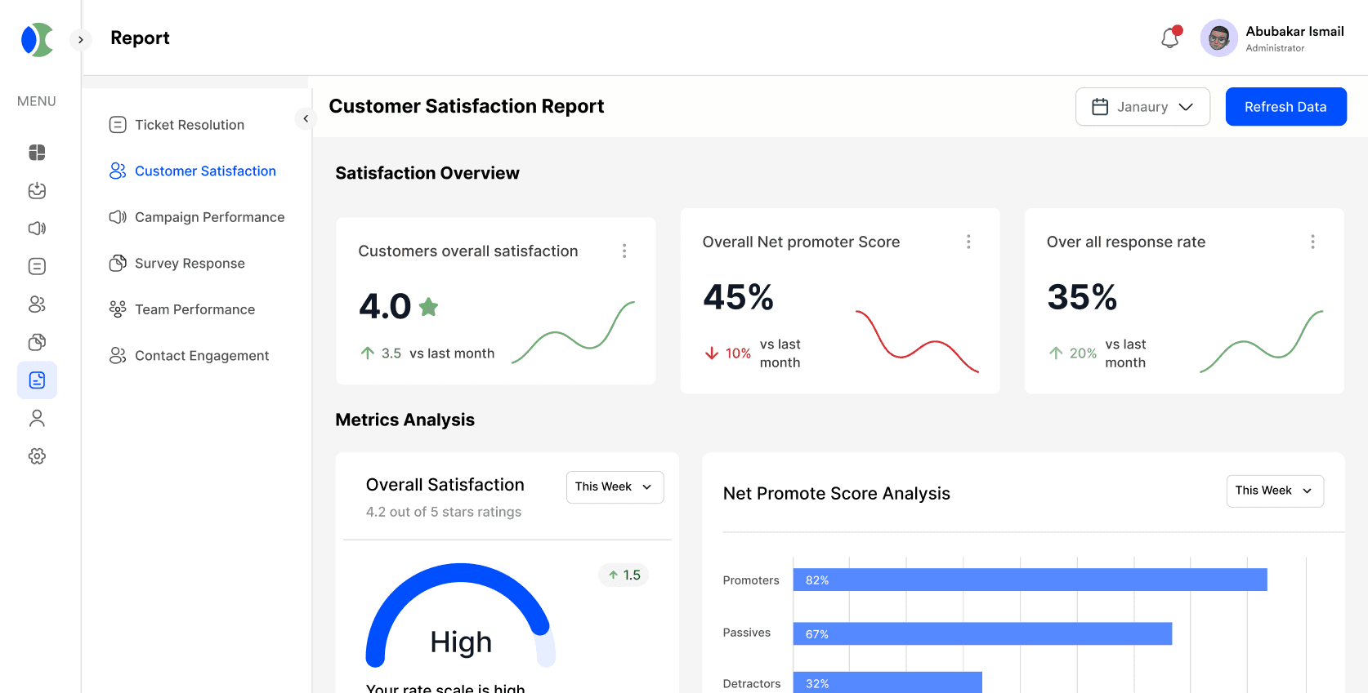Open This Week dropdown in Overall Satisfaction
This screenshot has height=693, width=1368.
point(615,486)
